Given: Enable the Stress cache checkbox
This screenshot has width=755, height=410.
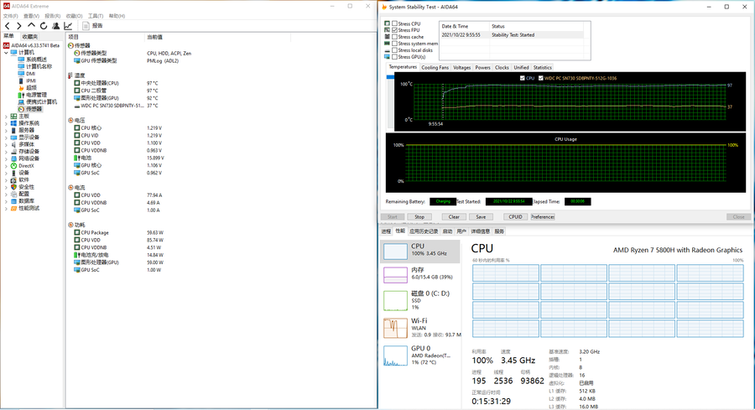Looking at the screenshot, I should [x=394, y=37].
